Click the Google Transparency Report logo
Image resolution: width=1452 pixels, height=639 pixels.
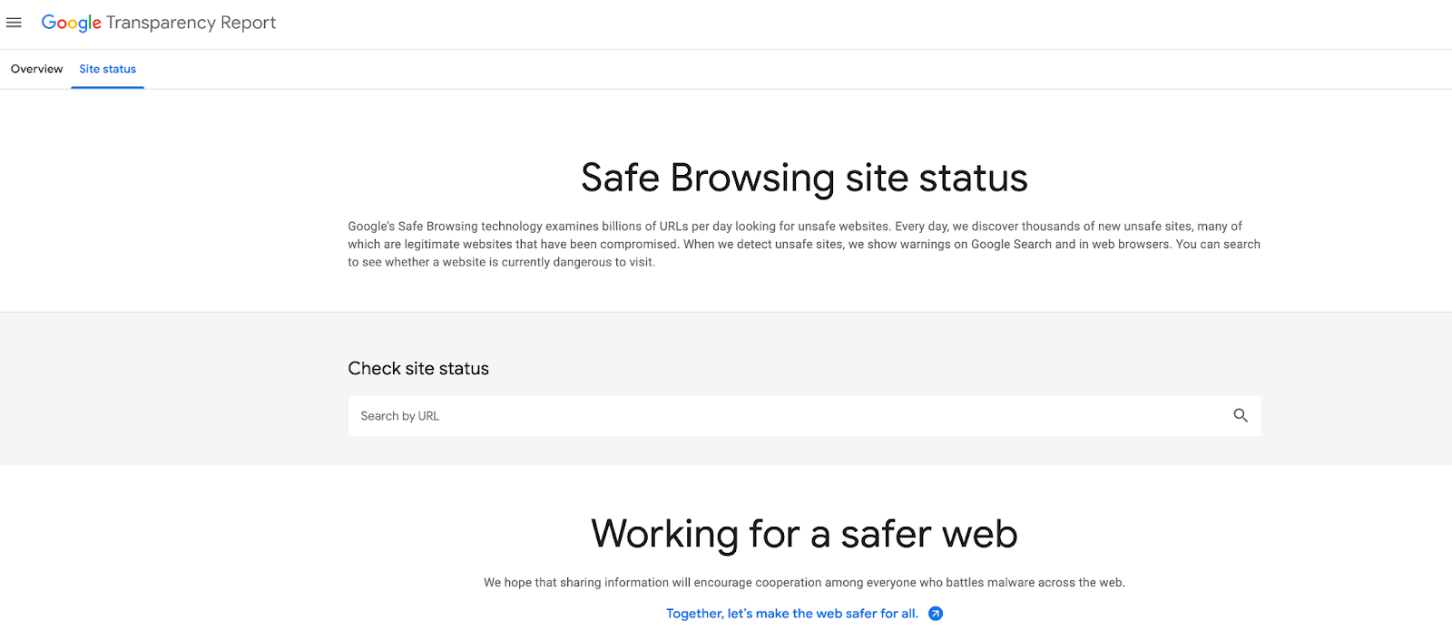[159, 23]
